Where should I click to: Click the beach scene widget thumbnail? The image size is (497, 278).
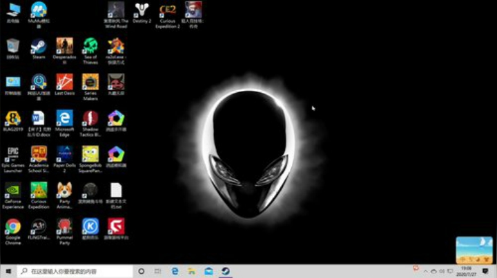pyautogui.click(x=474, y=250)
